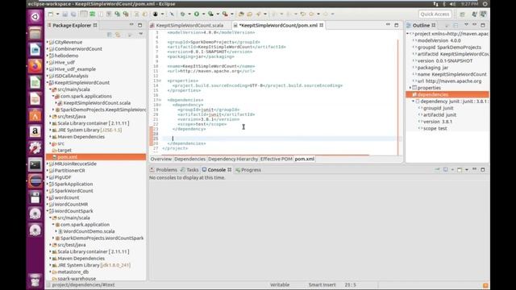Toggle folding of the properties element
The image size is (516, 290).
coord(160,81)
